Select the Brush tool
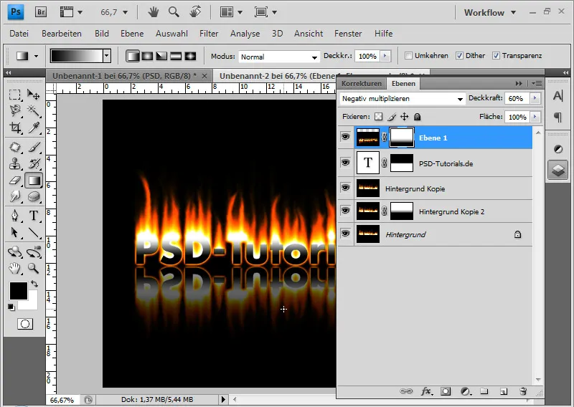The width and height of the screenshot is (574, 407). pyautogui.click(x=34, y=147)
